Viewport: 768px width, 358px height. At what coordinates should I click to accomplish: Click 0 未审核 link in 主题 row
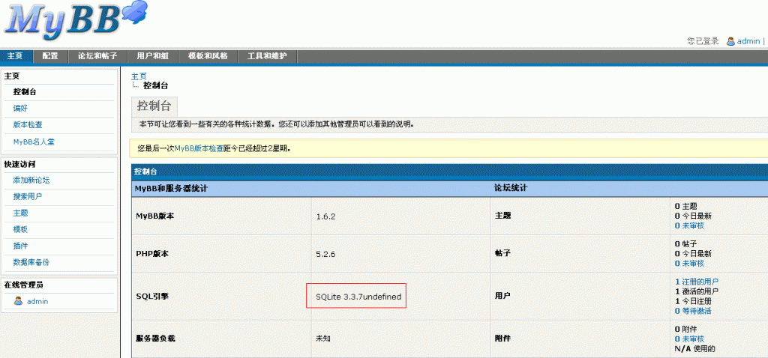tap(689, 225)
